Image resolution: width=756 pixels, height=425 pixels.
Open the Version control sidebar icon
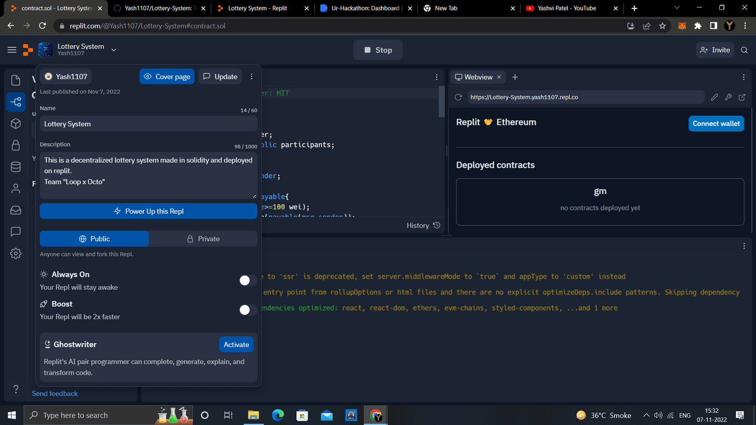[x=16, y=102]
